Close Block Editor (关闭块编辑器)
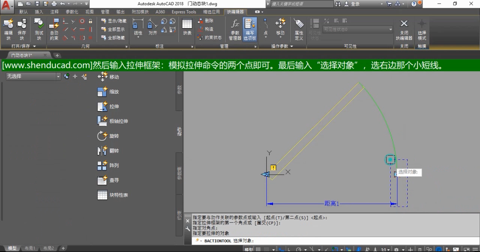Screen dimensions: 480x252 [404, 29]
